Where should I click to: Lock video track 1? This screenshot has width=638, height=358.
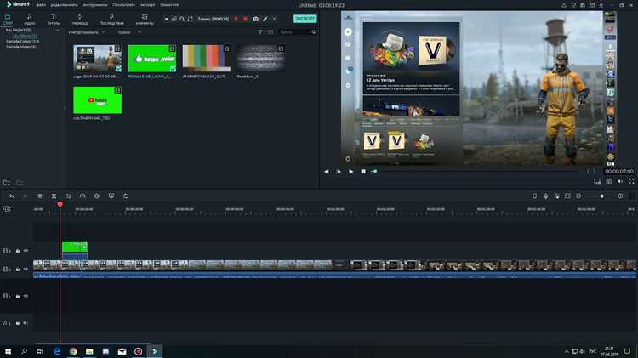point(18,296)
